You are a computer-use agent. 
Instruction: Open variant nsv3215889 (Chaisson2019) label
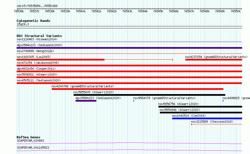click(212, 122)
